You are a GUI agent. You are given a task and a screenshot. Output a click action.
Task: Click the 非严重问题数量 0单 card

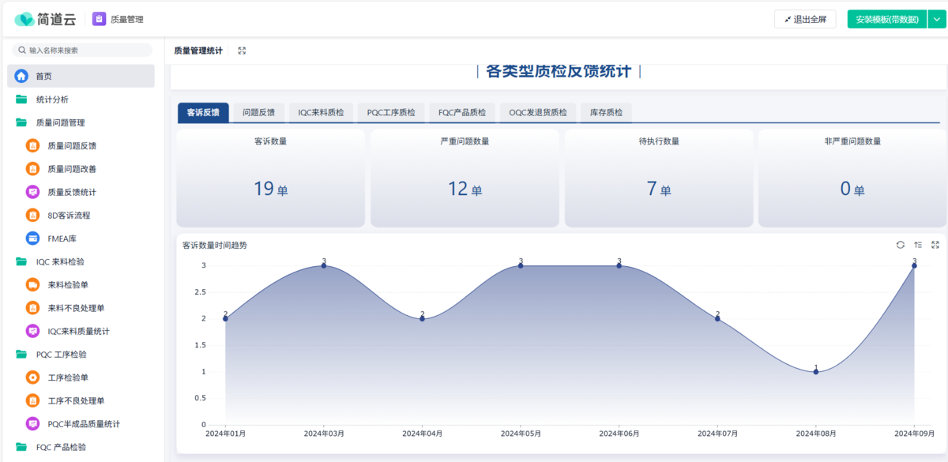852,178
